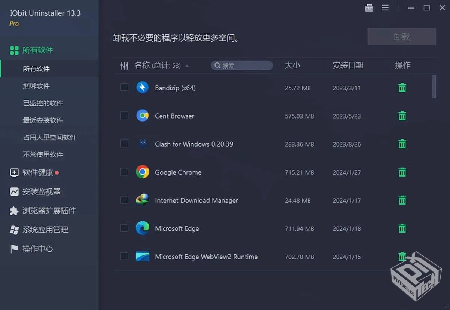Click the filter icon beside 名称 column

pyautogui.click(x=124, y=65)
